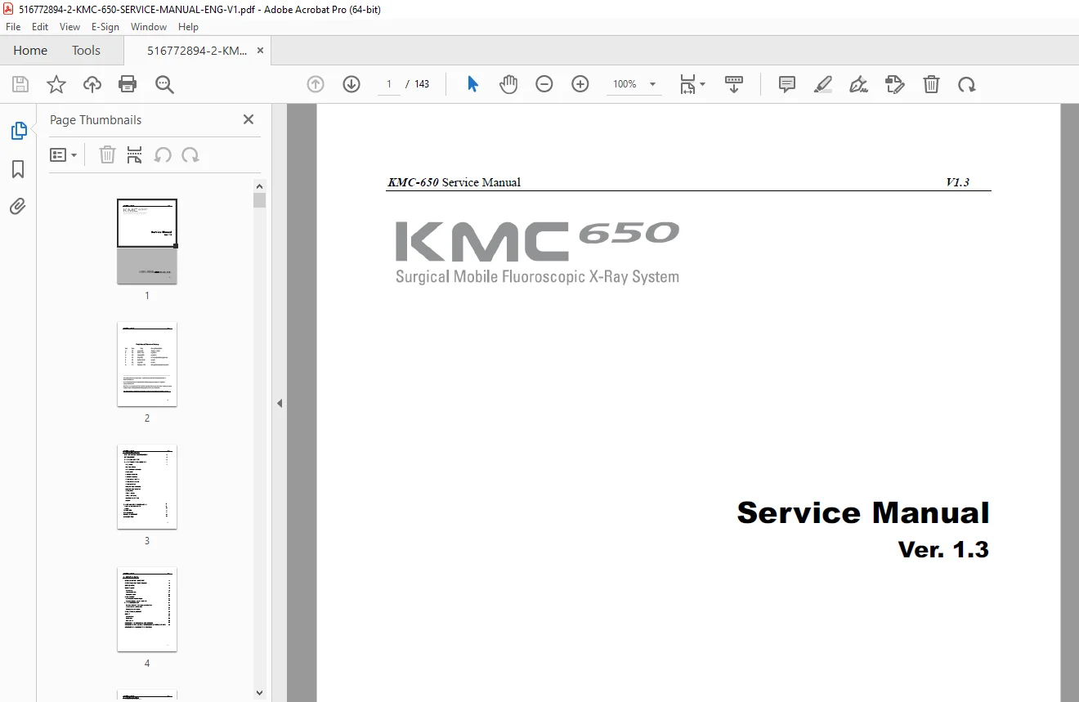
Task: Add a sticky note comment
Action: [787, 84]
